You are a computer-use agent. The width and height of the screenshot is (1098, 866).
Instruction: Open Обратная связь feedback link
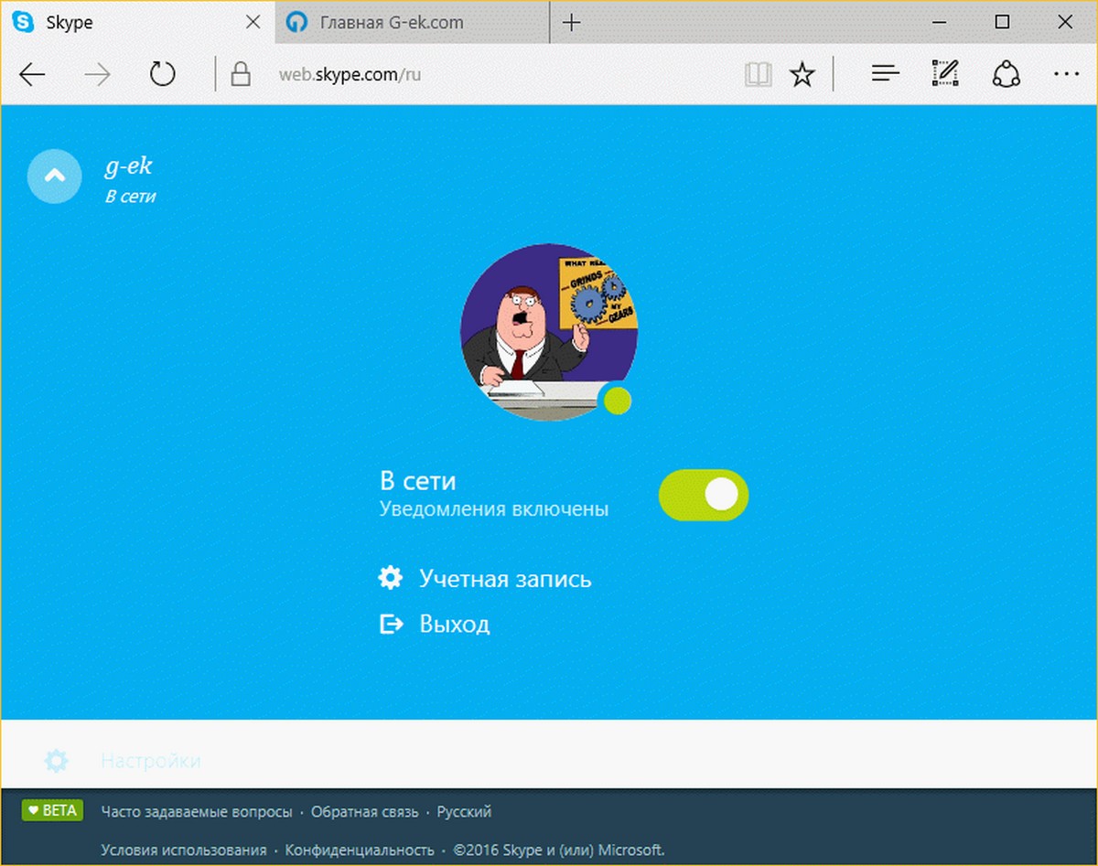(x=365, y=812)
